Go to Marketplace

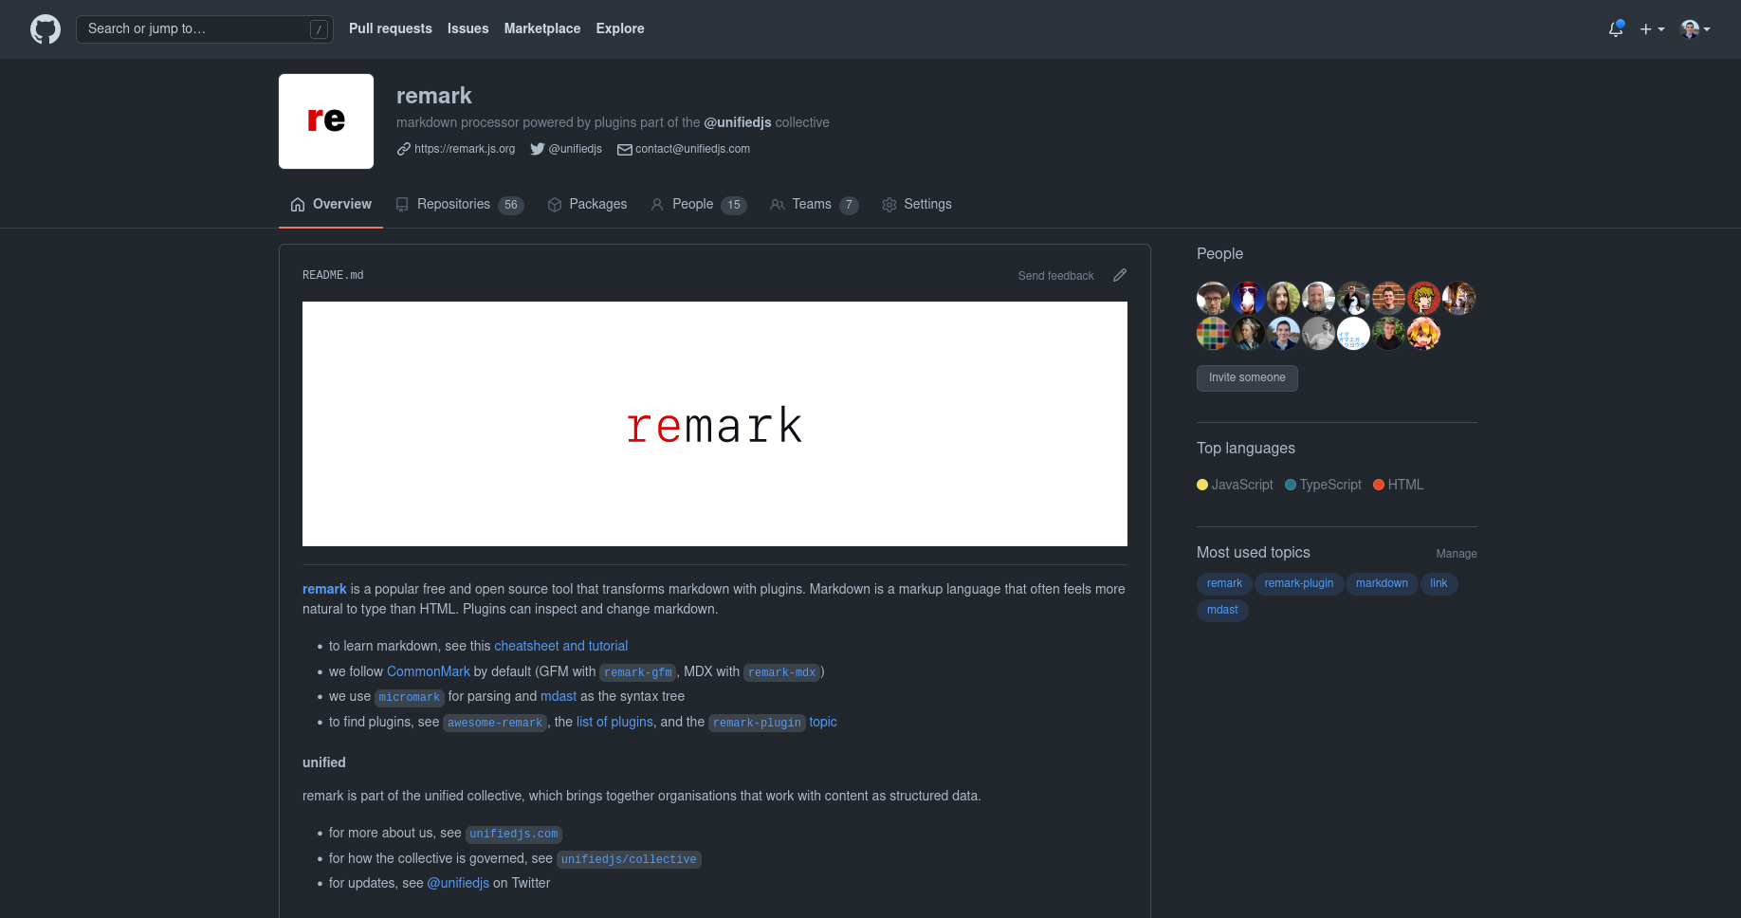[541, 28]
